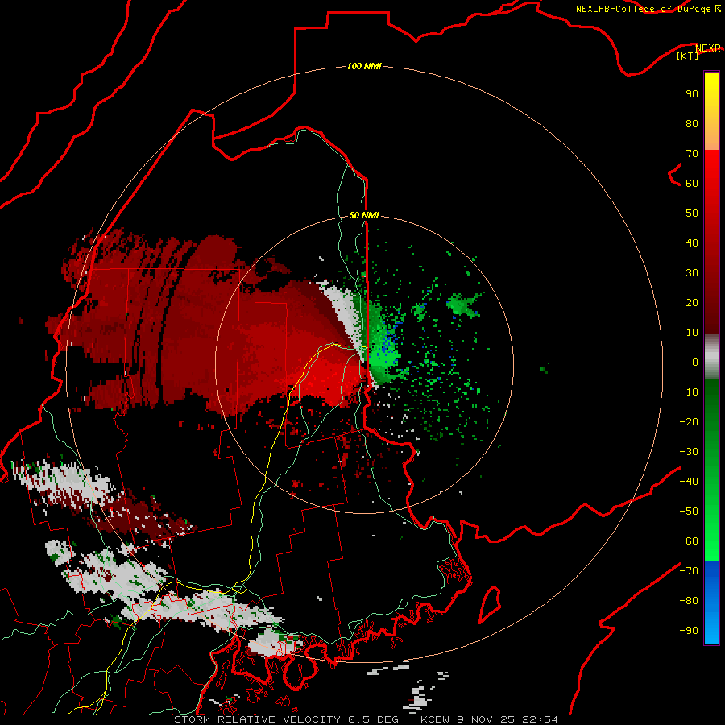Click the 100 NMI range ring label

[364, 66]
